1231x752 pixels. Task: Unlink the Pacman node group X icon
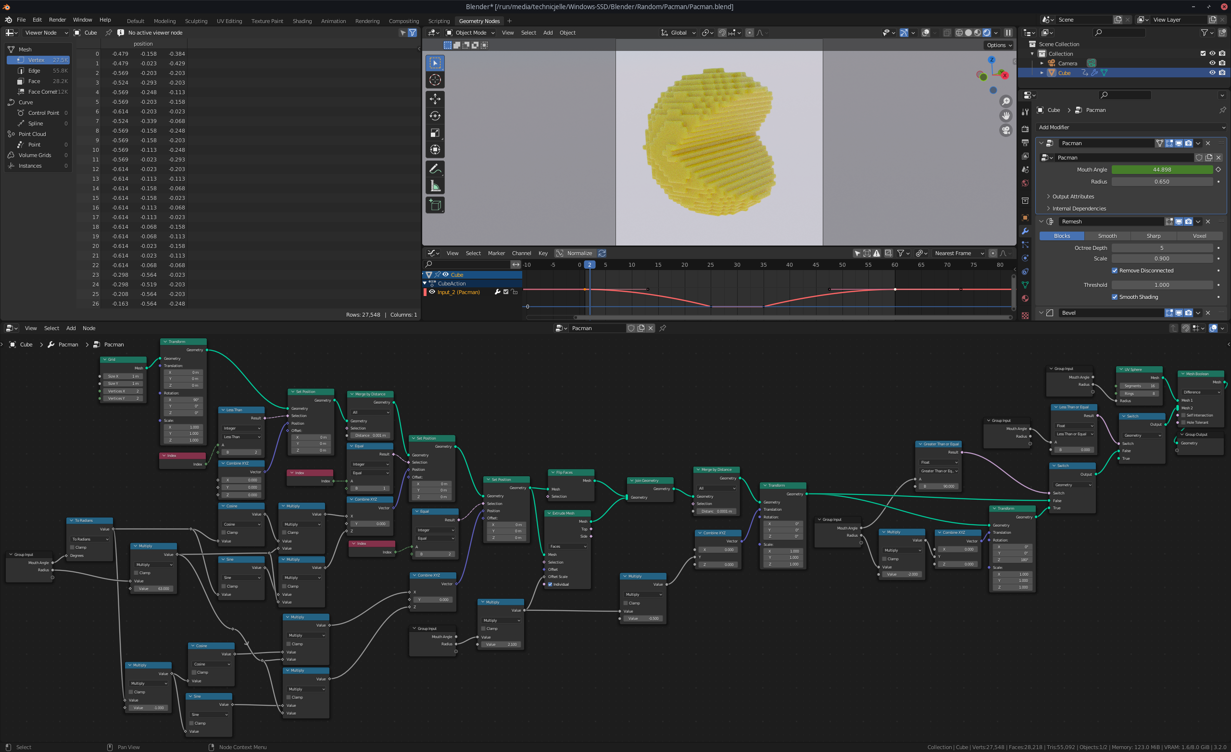(x=651, y=328)
